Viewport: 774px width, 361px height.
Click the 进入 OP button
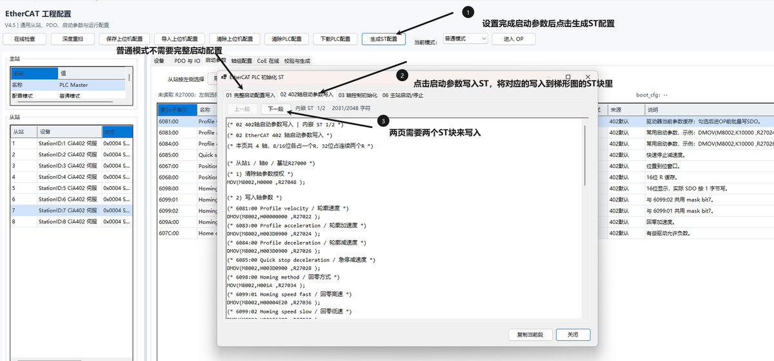pos(513,39)
